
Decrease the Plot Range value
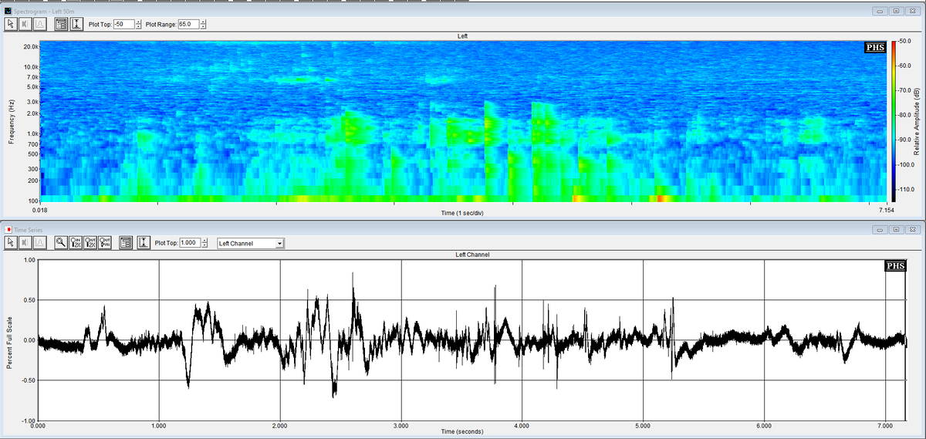click(204, 28)
